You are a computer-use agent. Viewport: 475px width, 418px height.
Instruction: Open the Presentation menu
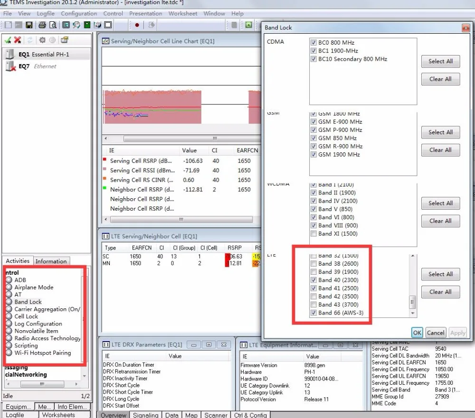pyautogui.click(x=146, y=14)
